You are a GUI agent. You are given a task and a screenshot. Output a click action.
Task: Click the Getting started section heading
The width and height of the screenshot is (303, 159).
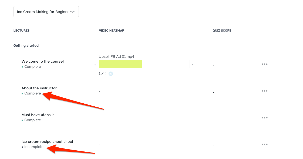pyautogui.click(x=26, y=46)
